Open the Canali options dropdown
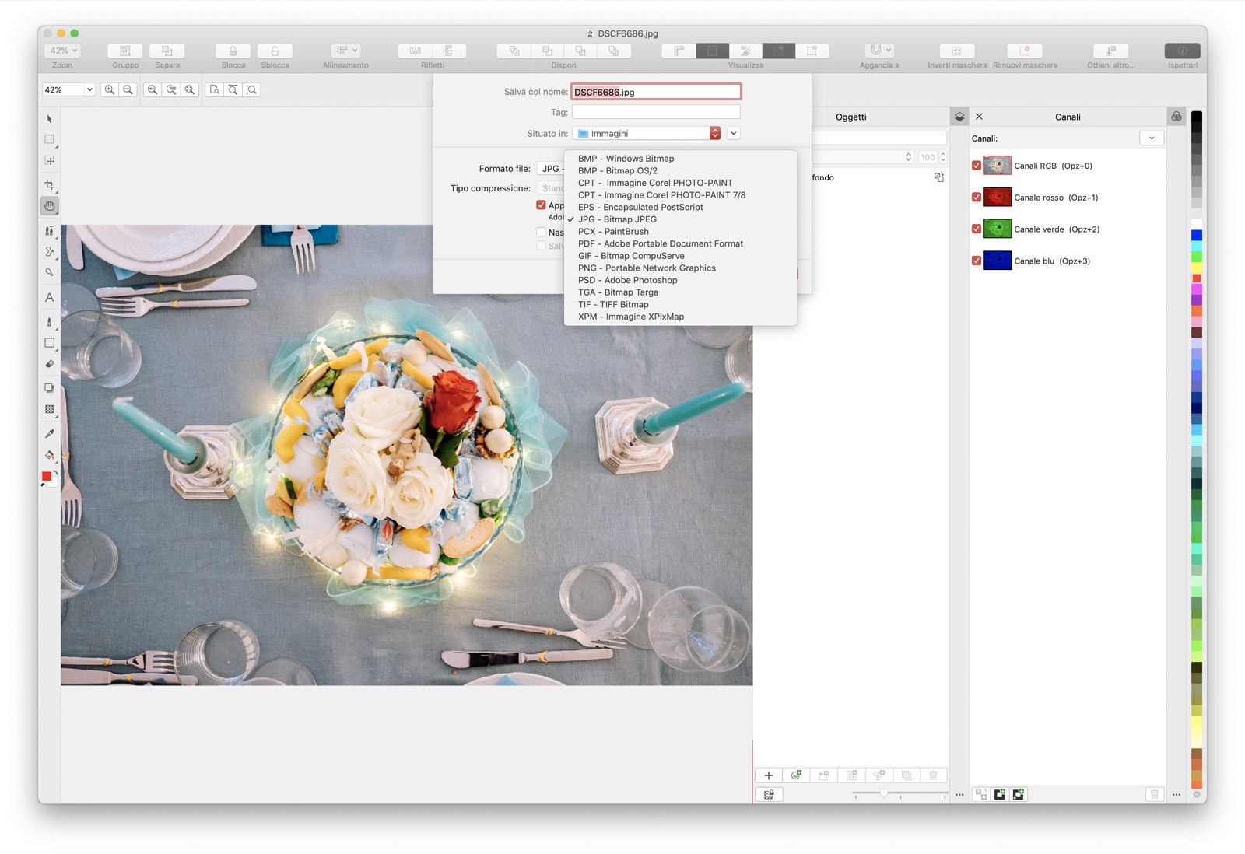Viewport: 1245px width, 854px height. click(x=1152, y=138)
